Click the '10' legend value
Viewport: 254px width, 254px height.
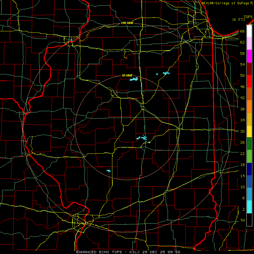(242, 187)
